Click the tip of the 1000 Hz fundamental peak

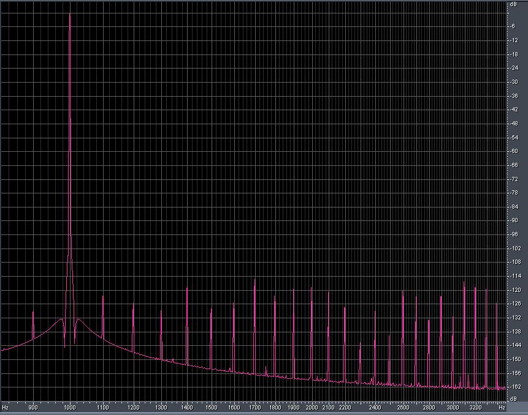70,14
